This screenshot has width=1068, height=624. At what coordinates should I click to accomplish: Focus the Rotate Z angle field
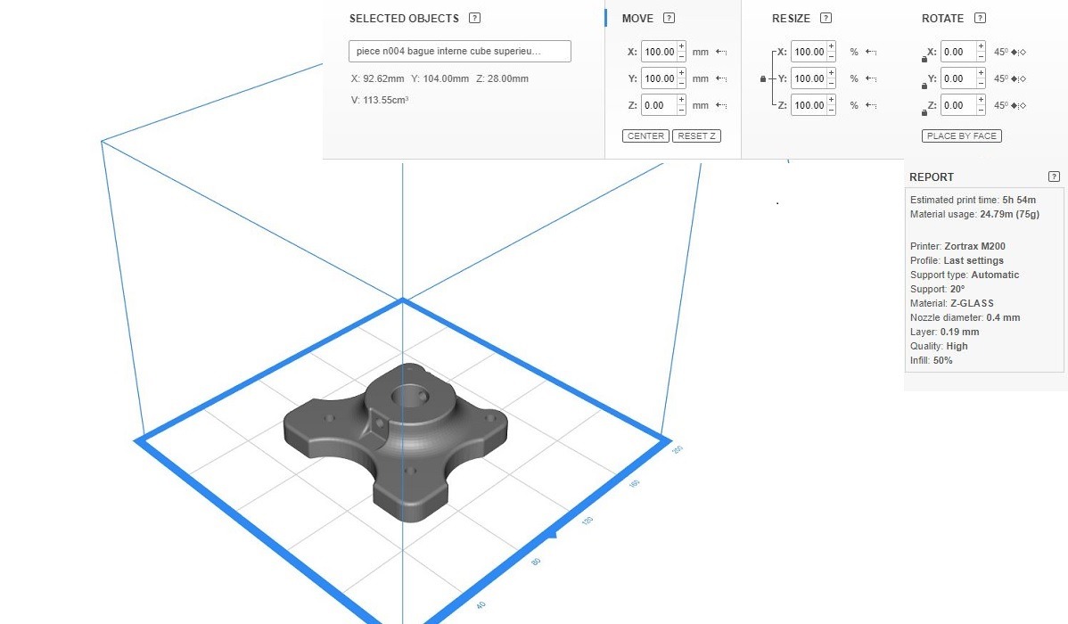tap(958, 105)
